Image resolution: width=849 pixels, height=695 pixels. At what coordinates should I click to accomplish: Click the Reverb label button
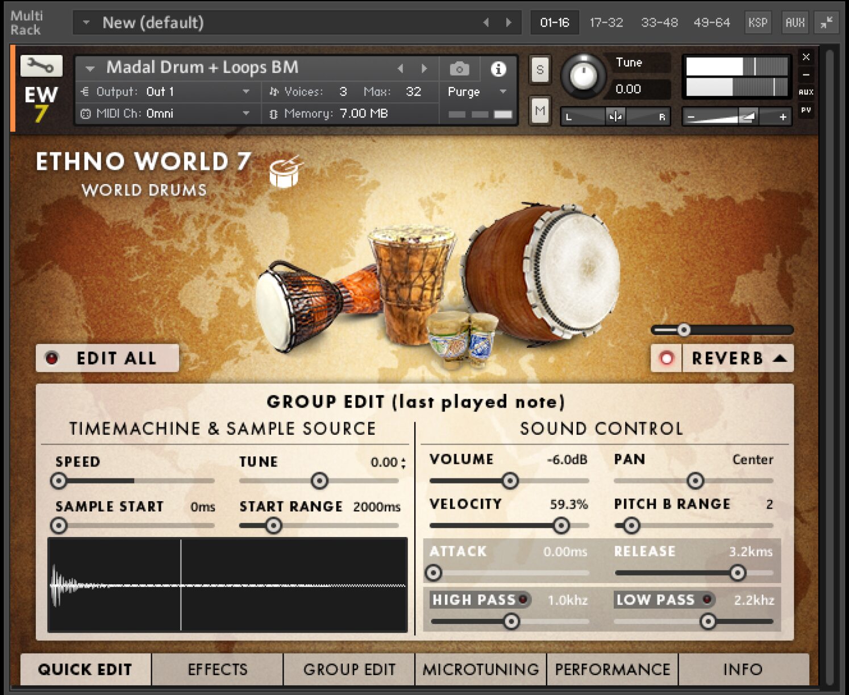pyautogui.click(x=727, y=358)
